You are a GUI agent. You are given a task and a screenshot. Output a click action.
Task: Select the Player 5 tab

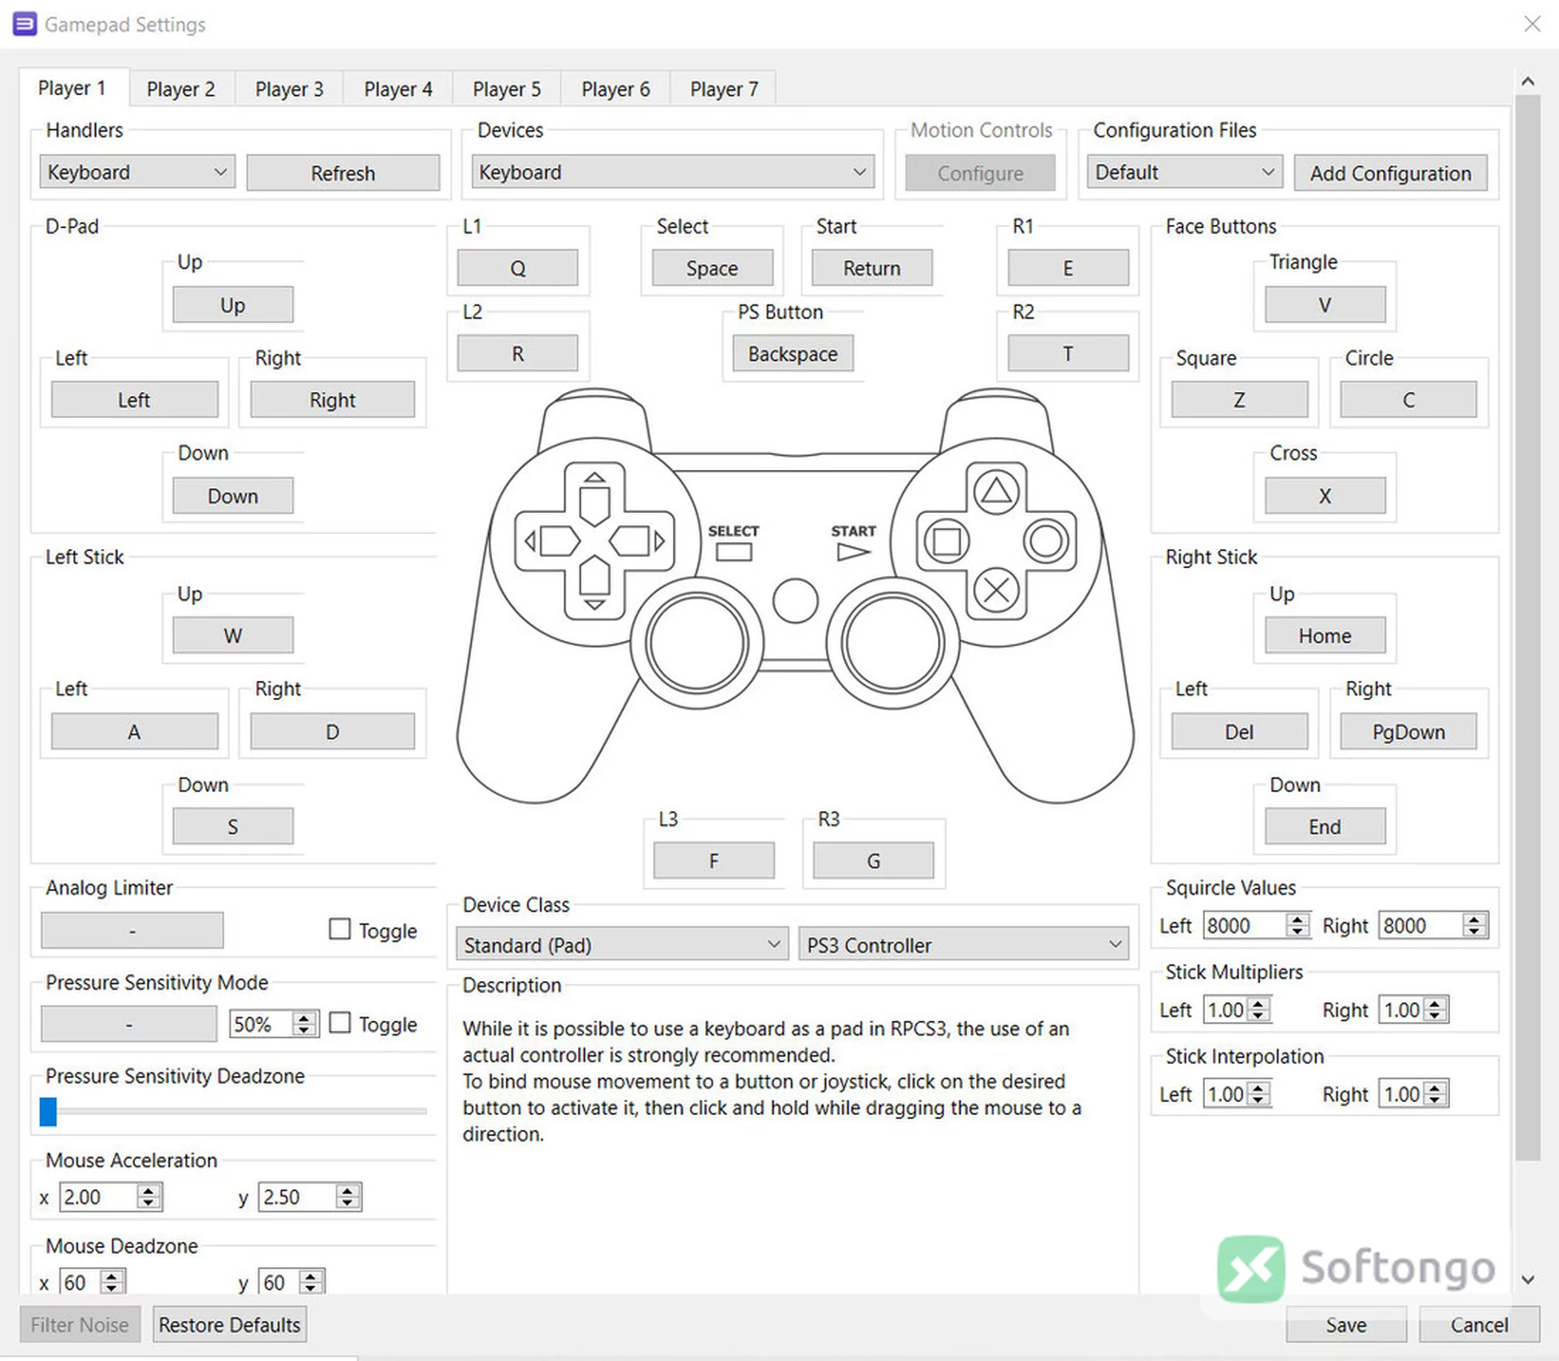507,88
